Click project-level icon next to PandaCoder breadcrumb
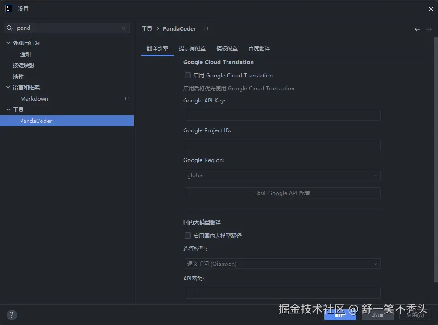Screen dimensions: 438x325 (206, 28)
